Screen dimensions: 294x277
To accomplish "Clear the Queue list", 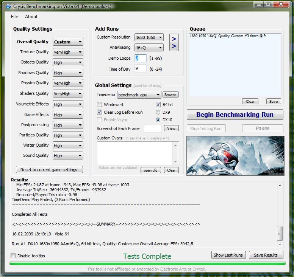I will (250, 101).
